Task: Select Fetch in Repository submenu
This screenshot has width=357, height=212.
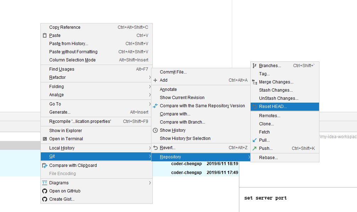Action: tap(285, 132)
